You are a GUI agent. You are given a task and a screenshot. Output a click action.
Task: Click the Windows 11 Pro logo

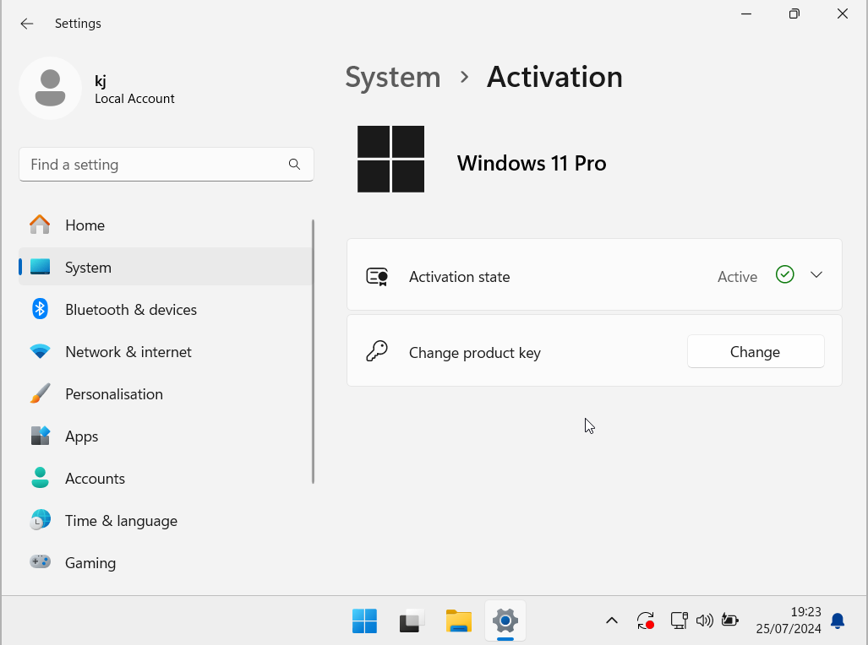click(390, 160)
